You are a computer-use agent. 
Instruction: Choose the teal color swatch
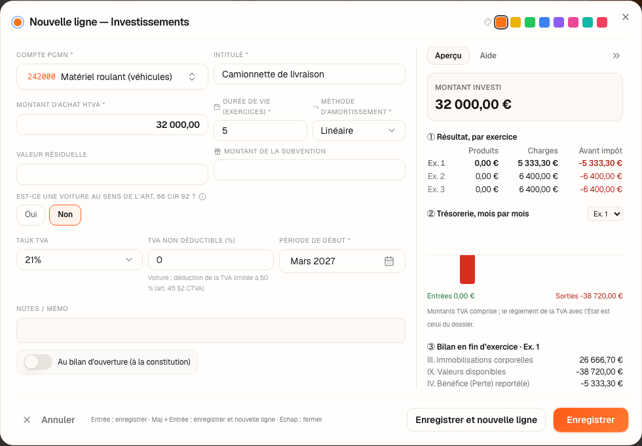(x=588, y=22)
